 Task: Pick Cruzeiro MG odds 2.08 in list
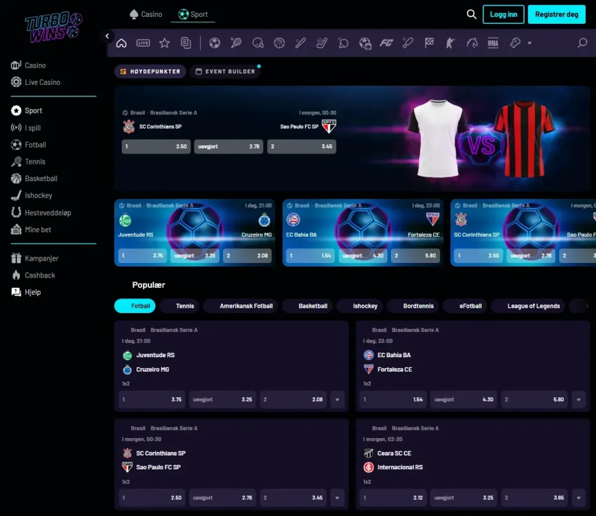pyautogui.click(x=293, y=400)
